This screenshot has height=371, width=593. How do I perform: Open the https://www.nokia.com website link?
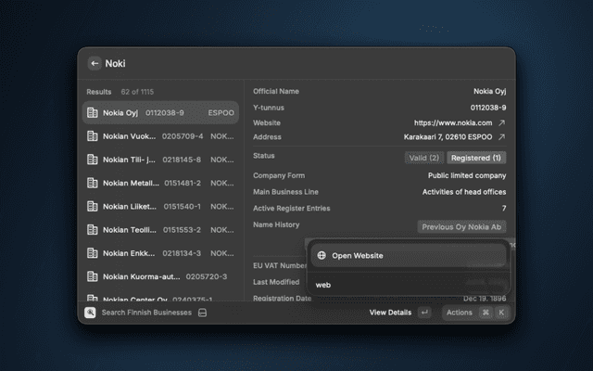453,123
